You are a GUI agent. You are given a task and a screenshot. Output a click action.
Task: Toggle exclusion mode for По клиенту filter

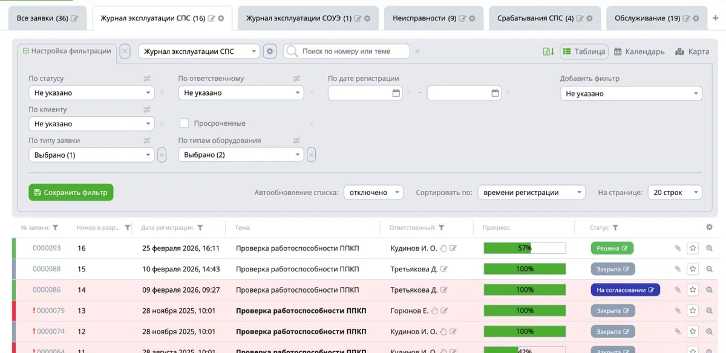147,109
